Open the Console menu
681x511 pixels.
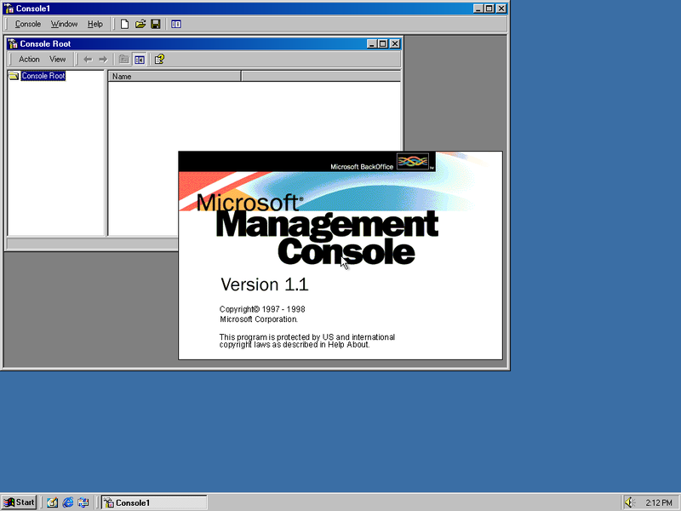27,24
